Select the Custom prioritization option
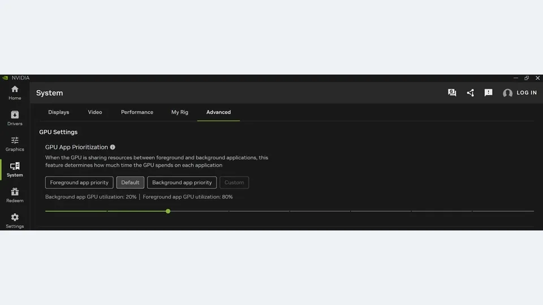 pos(234,182)
